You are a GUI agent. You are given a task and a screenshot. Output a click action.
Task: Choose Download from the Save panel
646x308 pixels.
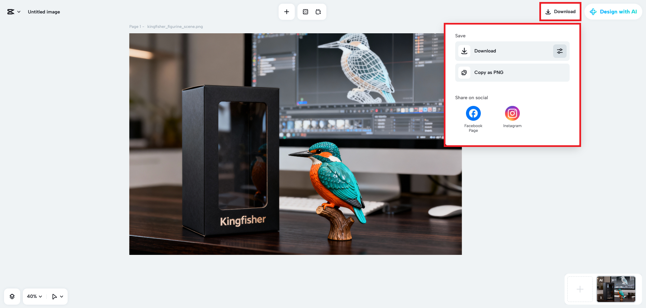coord(485,51)
